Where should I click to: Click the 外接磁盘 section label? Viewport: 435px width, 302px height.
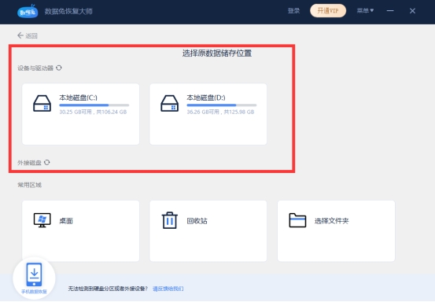pyautogui.click(x=29, y=163)
